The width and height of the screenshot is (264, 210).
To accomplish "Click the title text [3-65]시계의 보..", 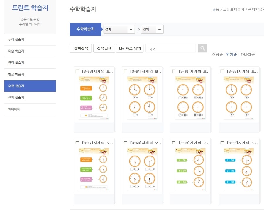I will click(194, 143).
